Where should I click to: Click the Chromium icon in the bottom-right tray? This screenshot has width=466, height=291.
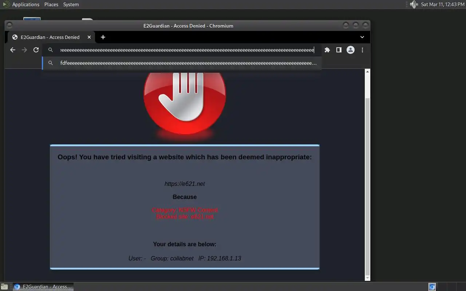432,287
